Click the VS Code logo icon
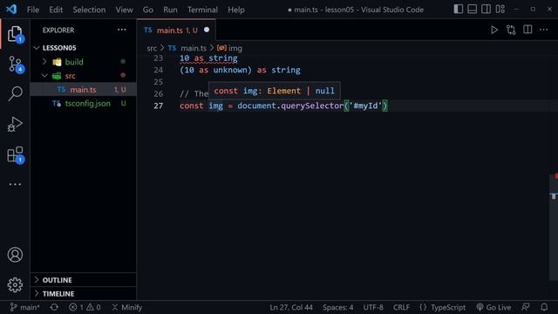Screen dimensions: 558x314 tap(11, 10)
